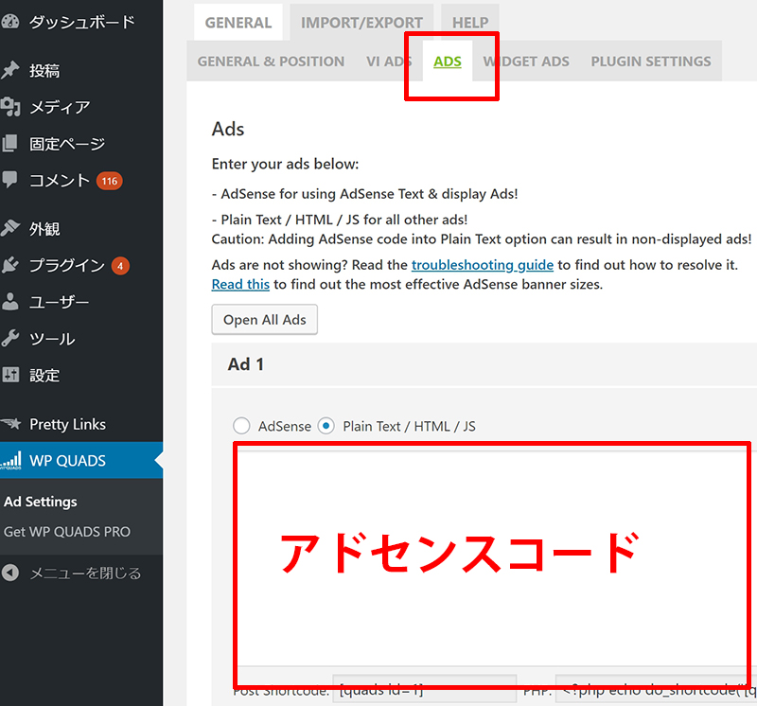Open the 外観 menu item
757x706 pixels.
pos(81,228)
